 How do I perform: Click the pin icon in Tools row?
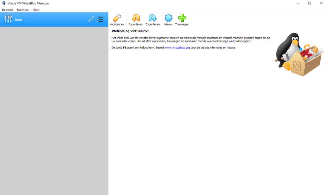coord(91,19)
